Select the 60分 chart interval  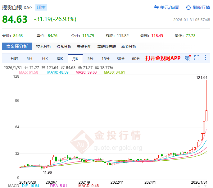click(136, 58)
